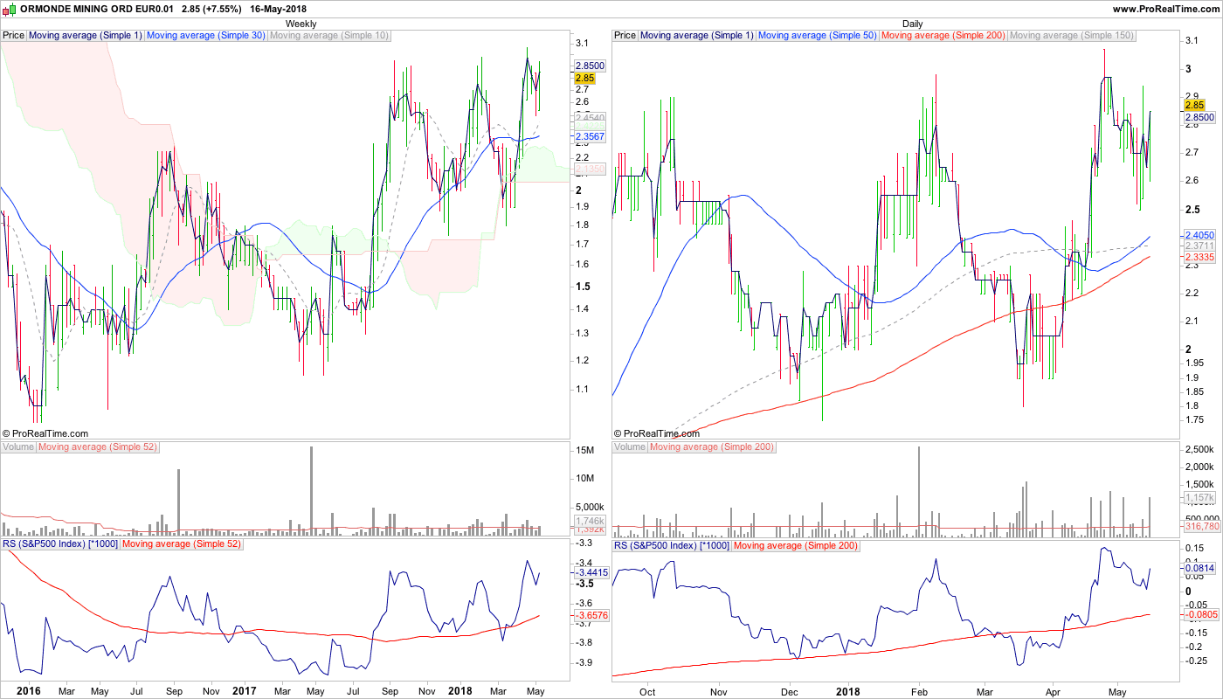Click the red 2.3335 value tag on Daily axis
The height and width of the screenshot is (699, 1223).
coord(1199,258)
